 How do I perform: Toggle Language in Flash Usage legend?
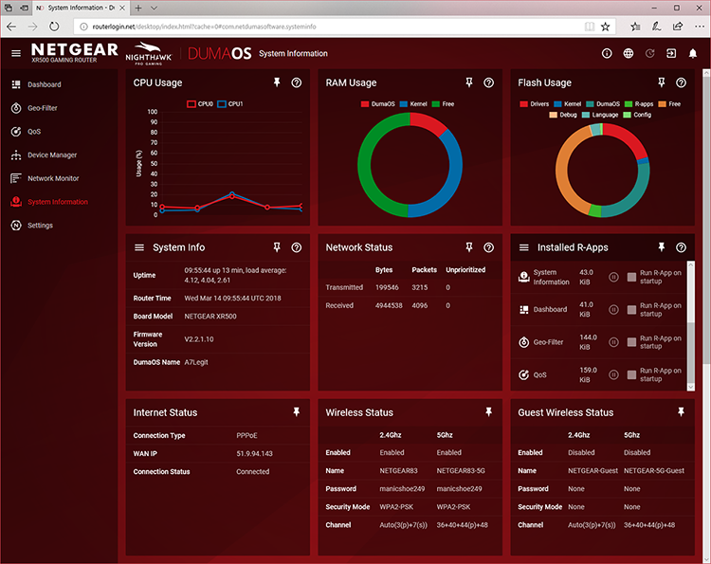click(600, 115)
